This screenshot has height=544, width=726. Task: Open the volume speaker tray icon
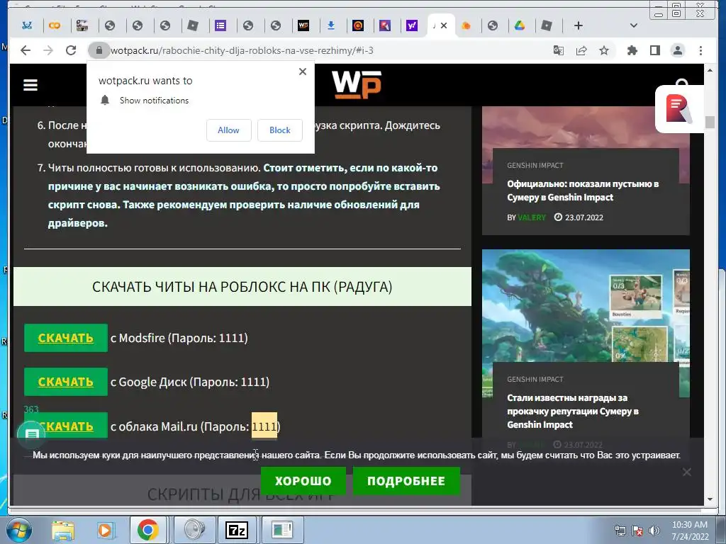[x=654, y=531]
